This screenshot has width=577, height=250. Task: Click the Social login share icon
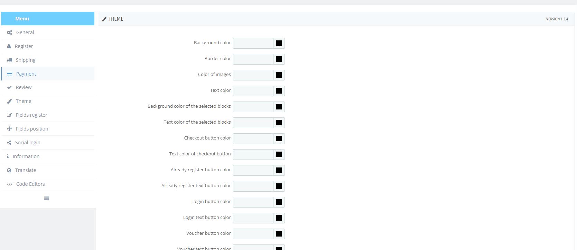tap(9, 143)
